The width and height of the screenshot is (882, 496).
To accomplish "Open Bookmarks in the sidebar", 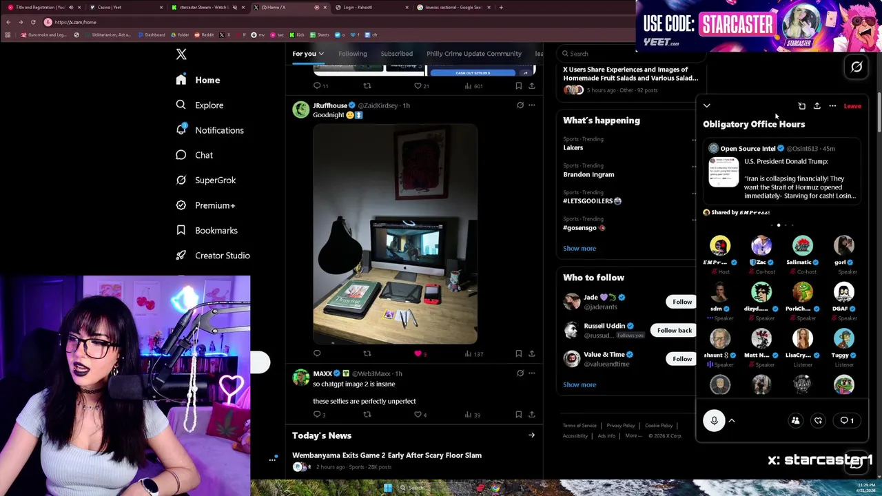I will [206, 231].
